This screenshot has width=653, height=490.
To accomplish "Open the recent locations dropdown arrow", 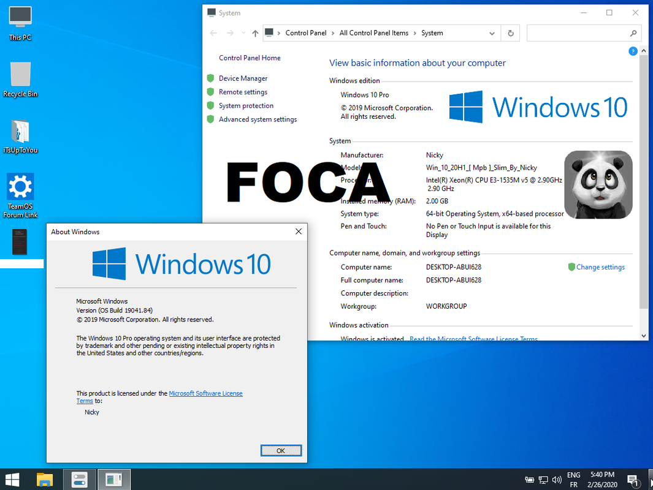I will [243, 33].
